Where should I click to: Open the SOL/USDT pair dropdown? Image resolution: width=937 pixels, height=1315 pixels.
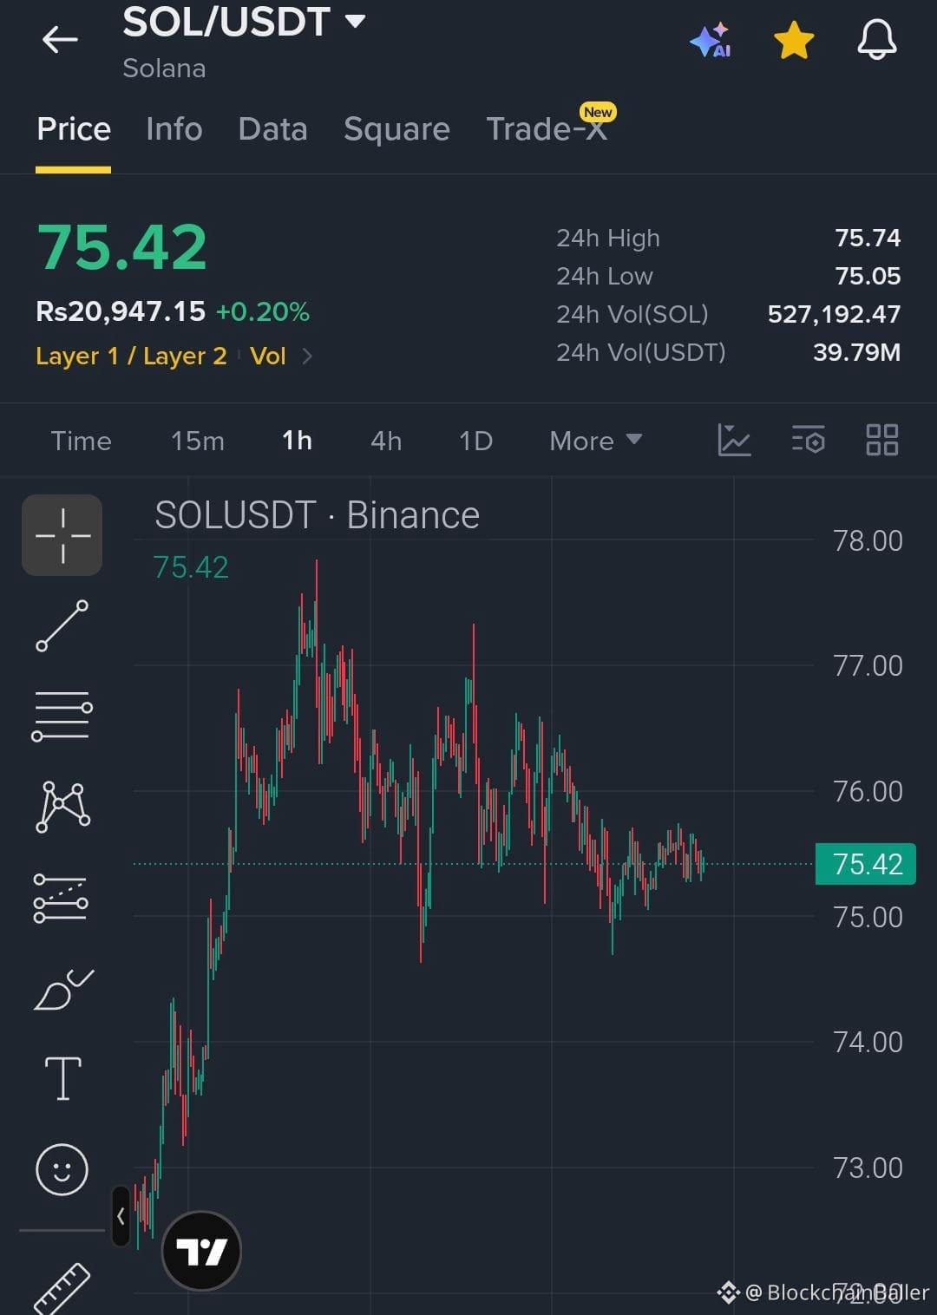tap(355, 22)
